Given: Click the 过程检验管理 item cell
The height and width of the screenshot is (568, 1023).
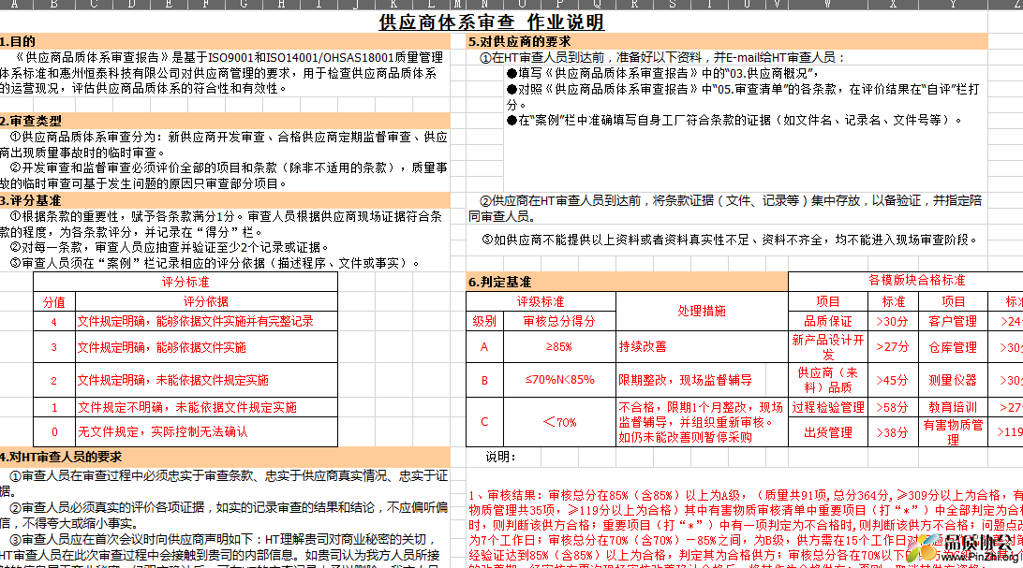Looking at the screenshot, I should [x=828, y=407].
